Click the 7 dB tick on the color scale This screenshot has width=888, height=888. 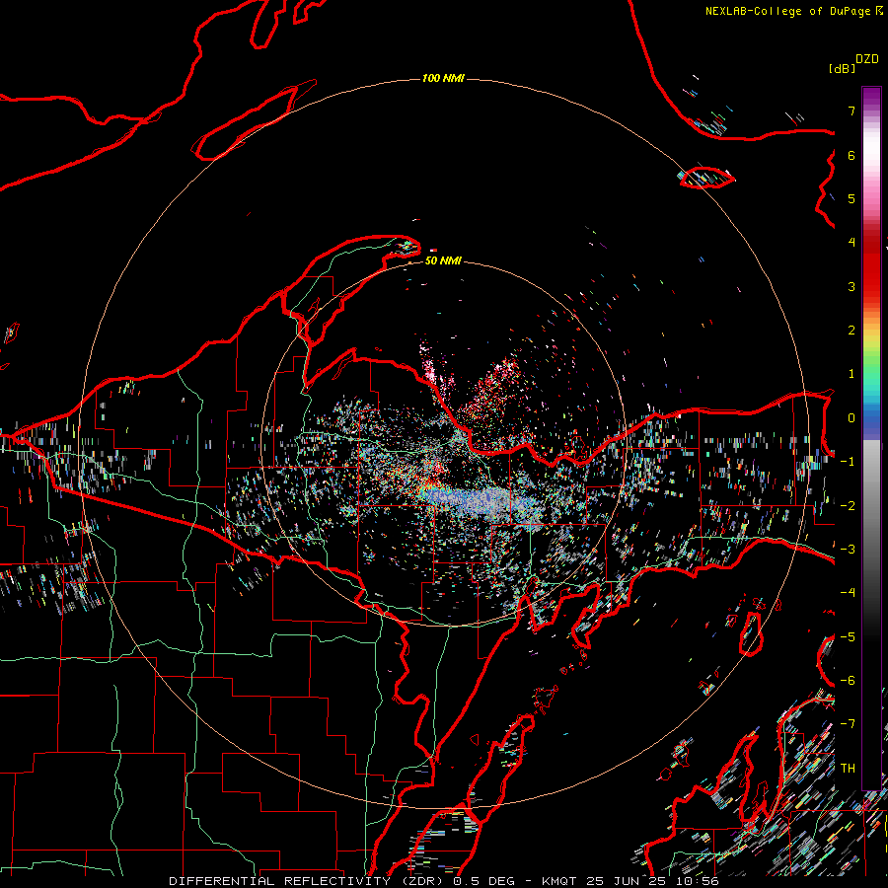[x=851, y=111]
